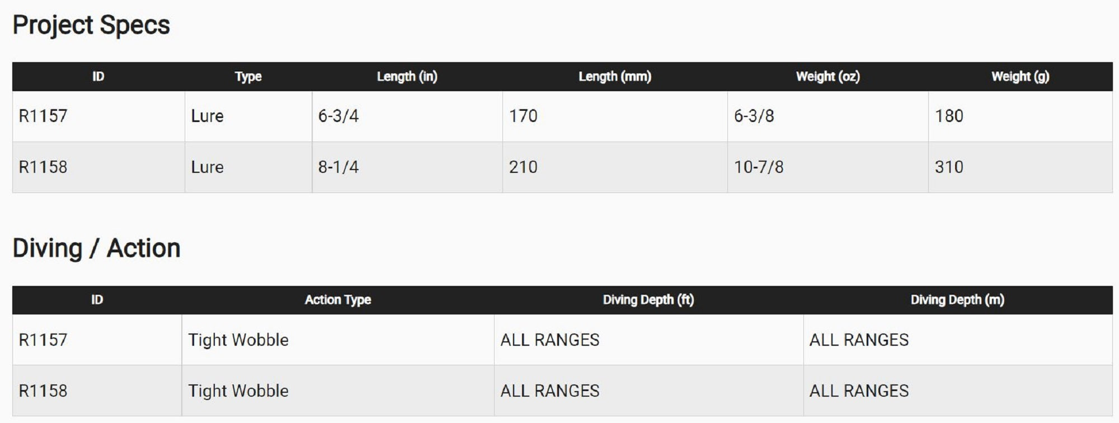The width and height of the screenshot is (1119, 423).
Task: Click the 180 gram weight cell
Action: coord(949,116)
